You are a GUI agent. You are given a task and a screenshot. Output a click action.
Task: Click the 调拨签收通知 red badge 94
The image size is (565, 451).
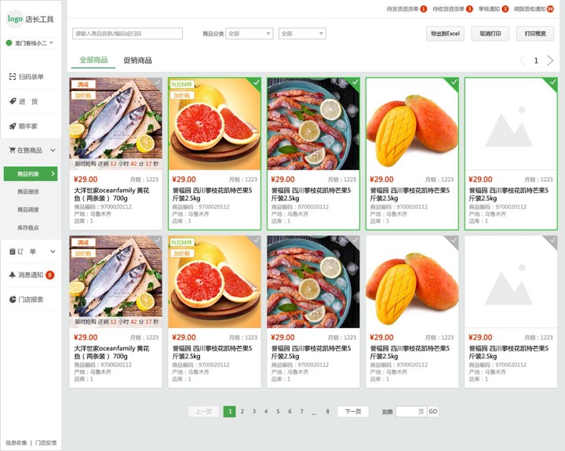[550, 9]
